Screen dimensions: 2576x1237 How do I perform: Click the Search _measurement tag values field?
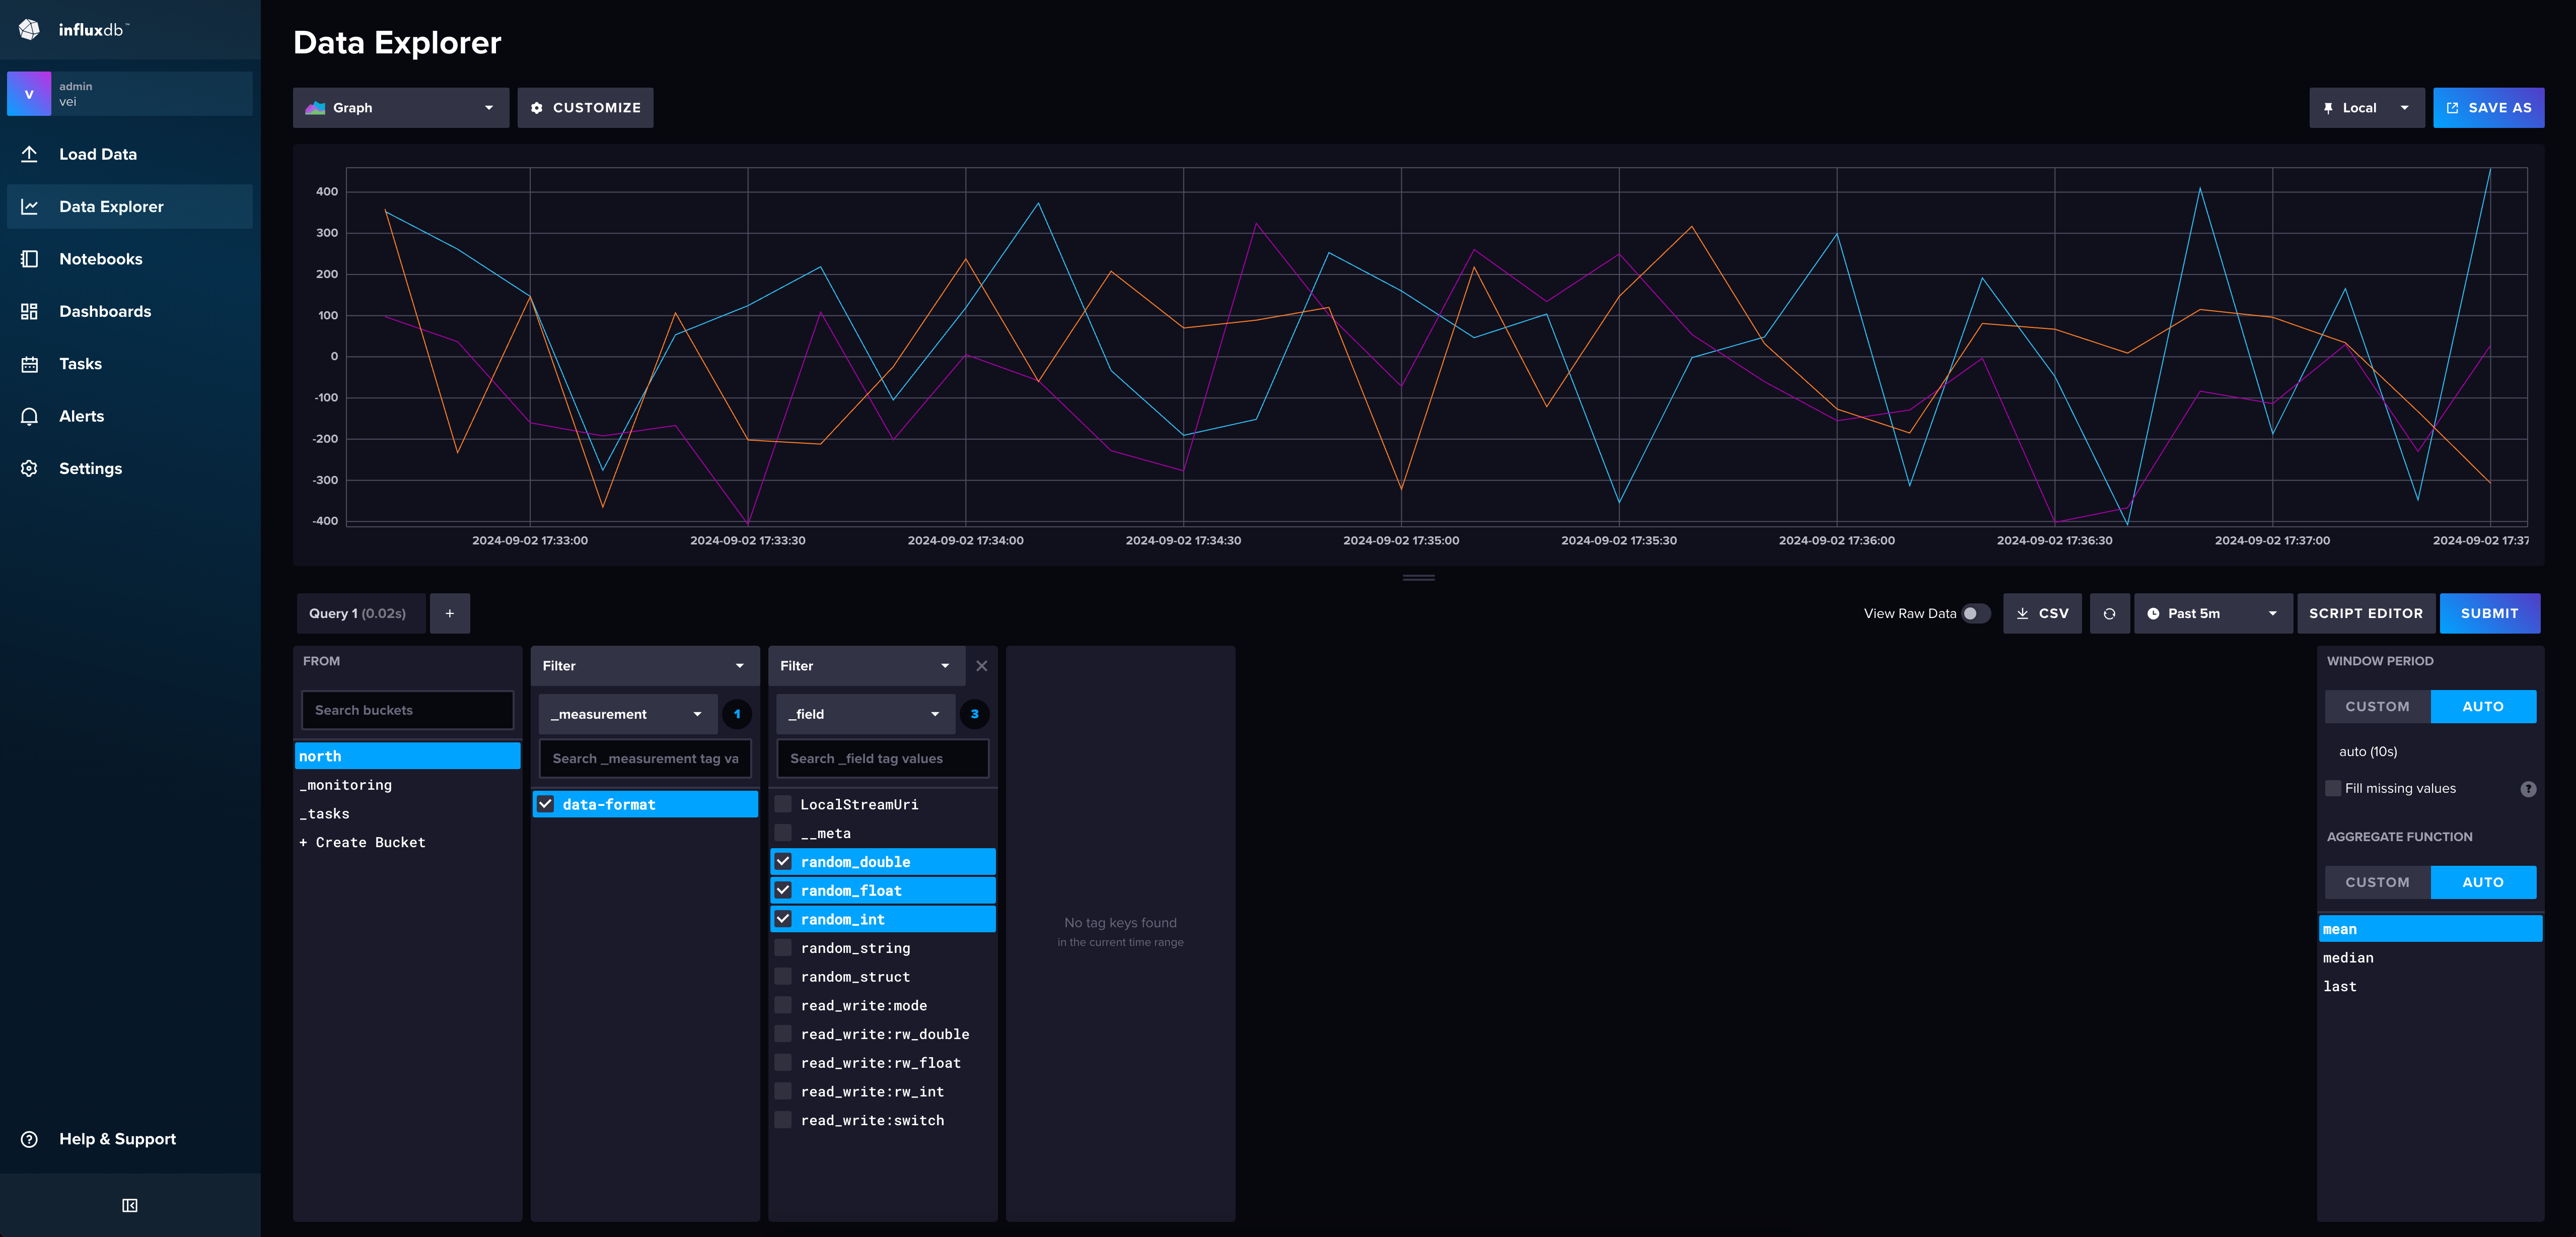[x=645, y=758]
